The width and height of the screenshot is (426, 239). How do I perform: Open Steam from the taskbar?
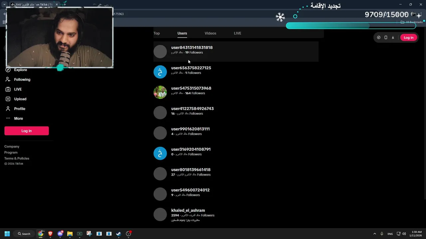[118, 234]
